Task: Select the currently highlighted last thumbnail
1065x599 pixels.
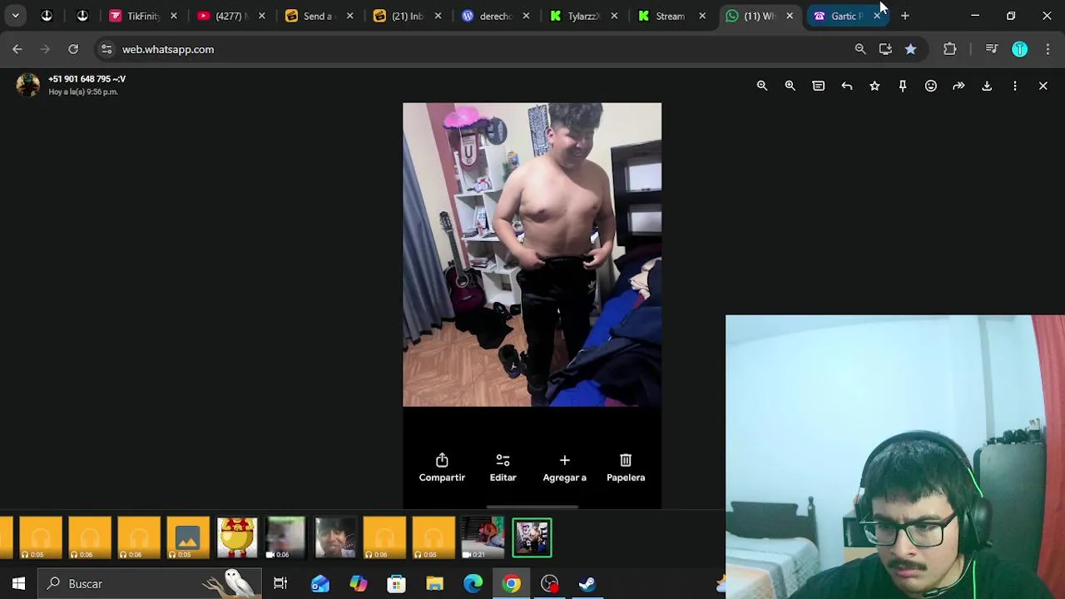Action: click(x=532, y=537)
